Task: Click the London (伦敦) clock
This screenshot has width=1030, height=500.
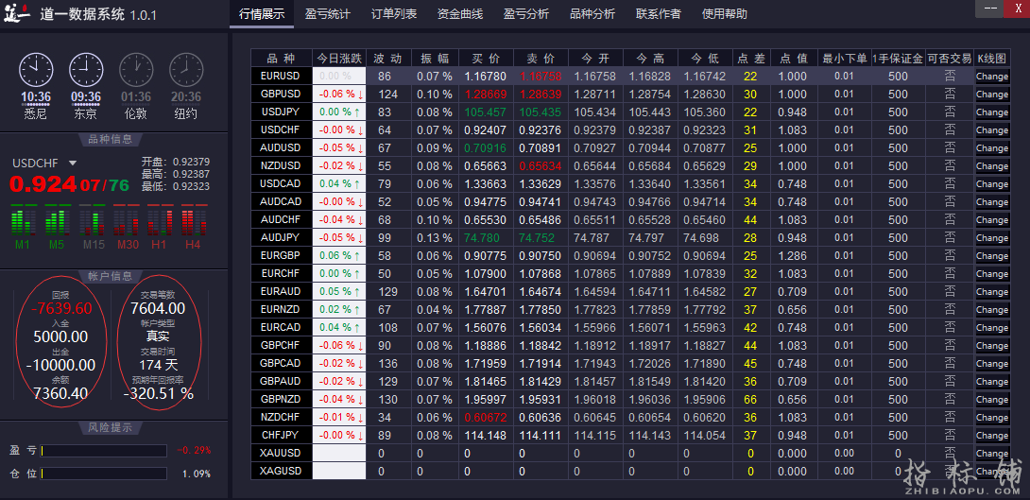Action: click(x=136, y=70)
